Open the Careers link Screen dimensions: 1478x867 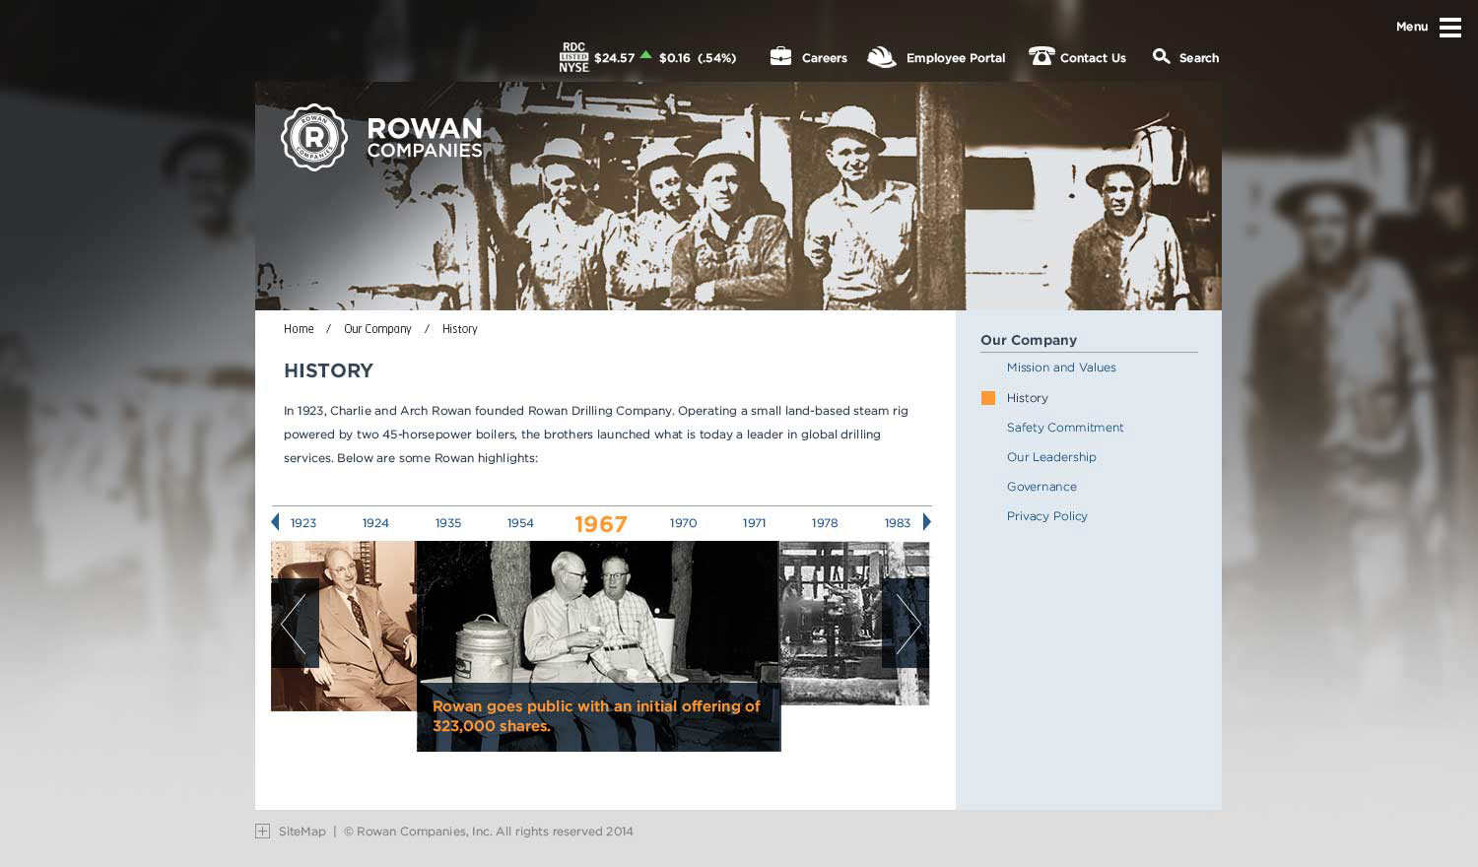[x=825, y=58]
